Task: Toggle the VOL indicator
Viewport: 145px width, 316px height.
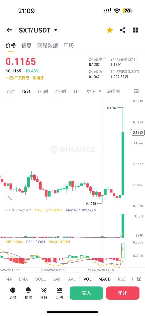Action: click(87, 279)
